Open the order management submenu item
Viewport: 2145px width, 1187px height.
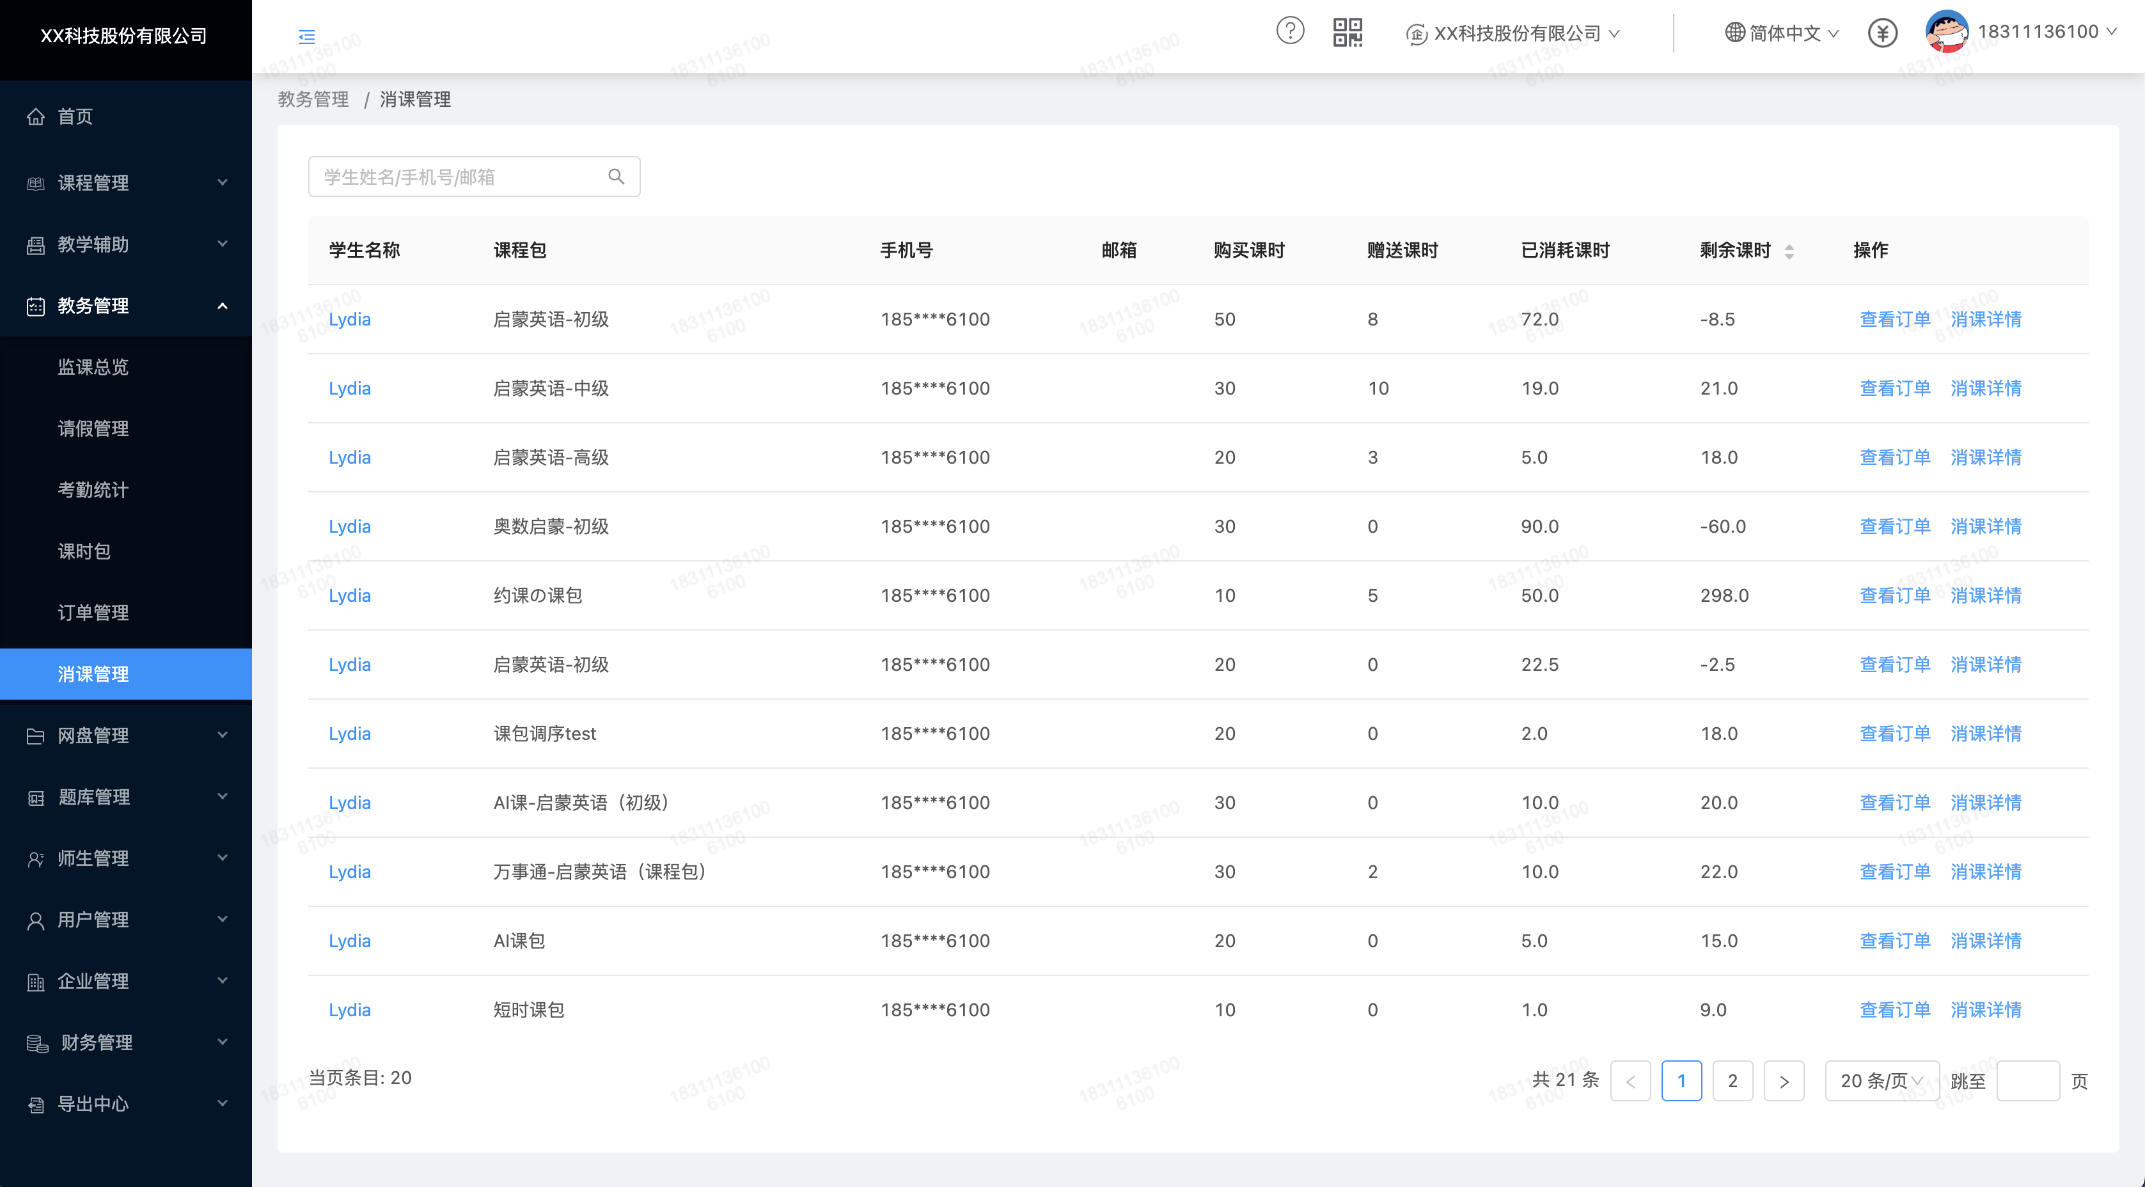[93, 613]
